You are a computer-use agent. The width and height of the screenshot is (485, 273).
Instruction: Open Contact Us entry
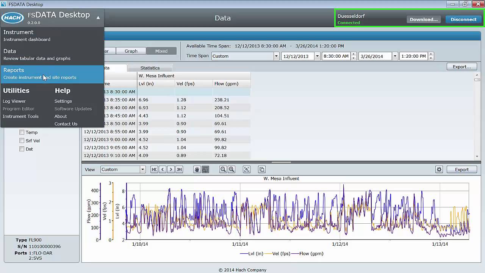66,124
